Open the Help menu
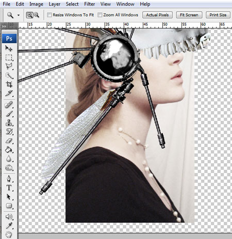The image size is (232, 239). (145, 4)
